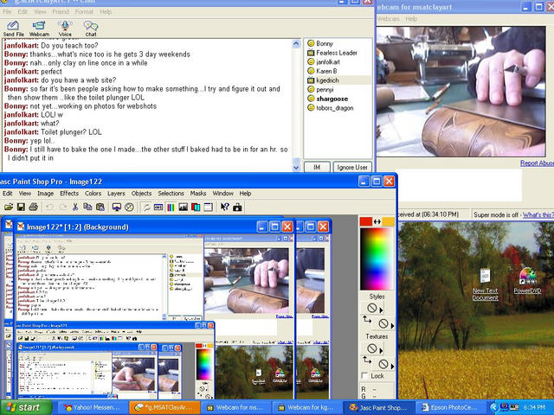Image resolution: width=554 pixels, height=415 pixels.
Task: Click the Save disk icon in Paint Shop Pro
Action: tap(21, 207)
